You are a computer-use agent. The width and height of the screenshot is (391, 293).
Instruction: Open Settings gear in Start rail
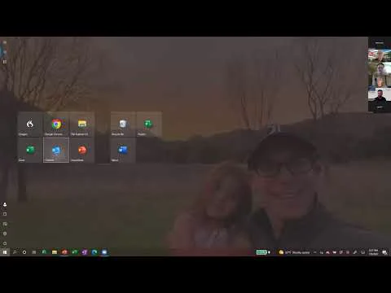point(5,234)
